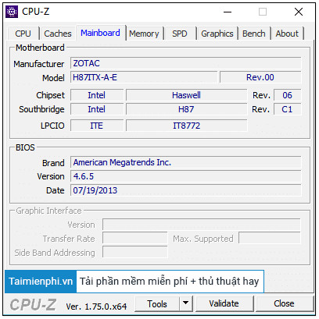Minimize the CPU-Z window
This screenshot has width=319, height=319.
point(228,12)
